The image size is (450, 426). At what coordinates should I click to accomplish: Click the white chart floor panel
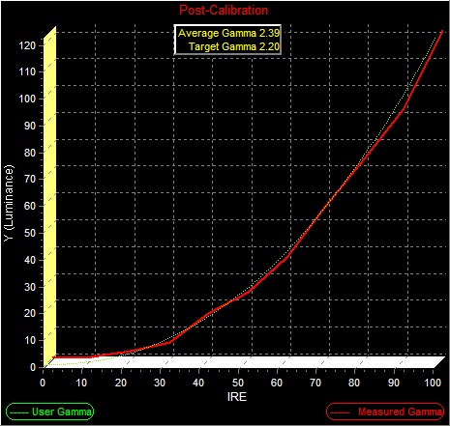(x=245, y=362)
